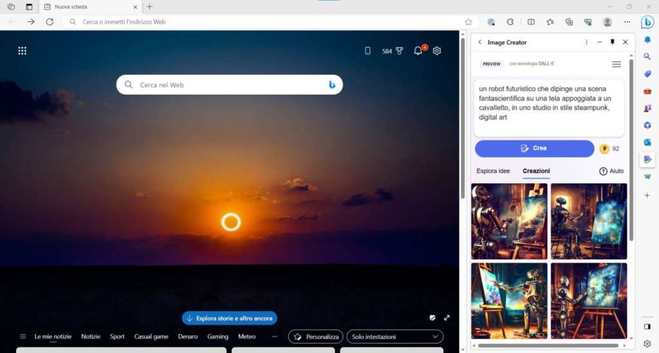Click the notifications bell on the new tab page

418,51
